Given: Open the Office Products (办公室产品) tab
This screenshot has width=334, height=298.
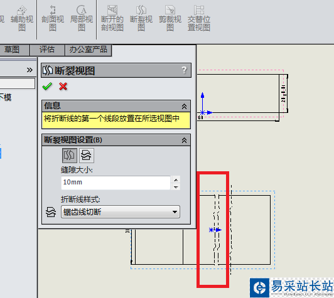Looking at the screenshot, I should 88,50.
